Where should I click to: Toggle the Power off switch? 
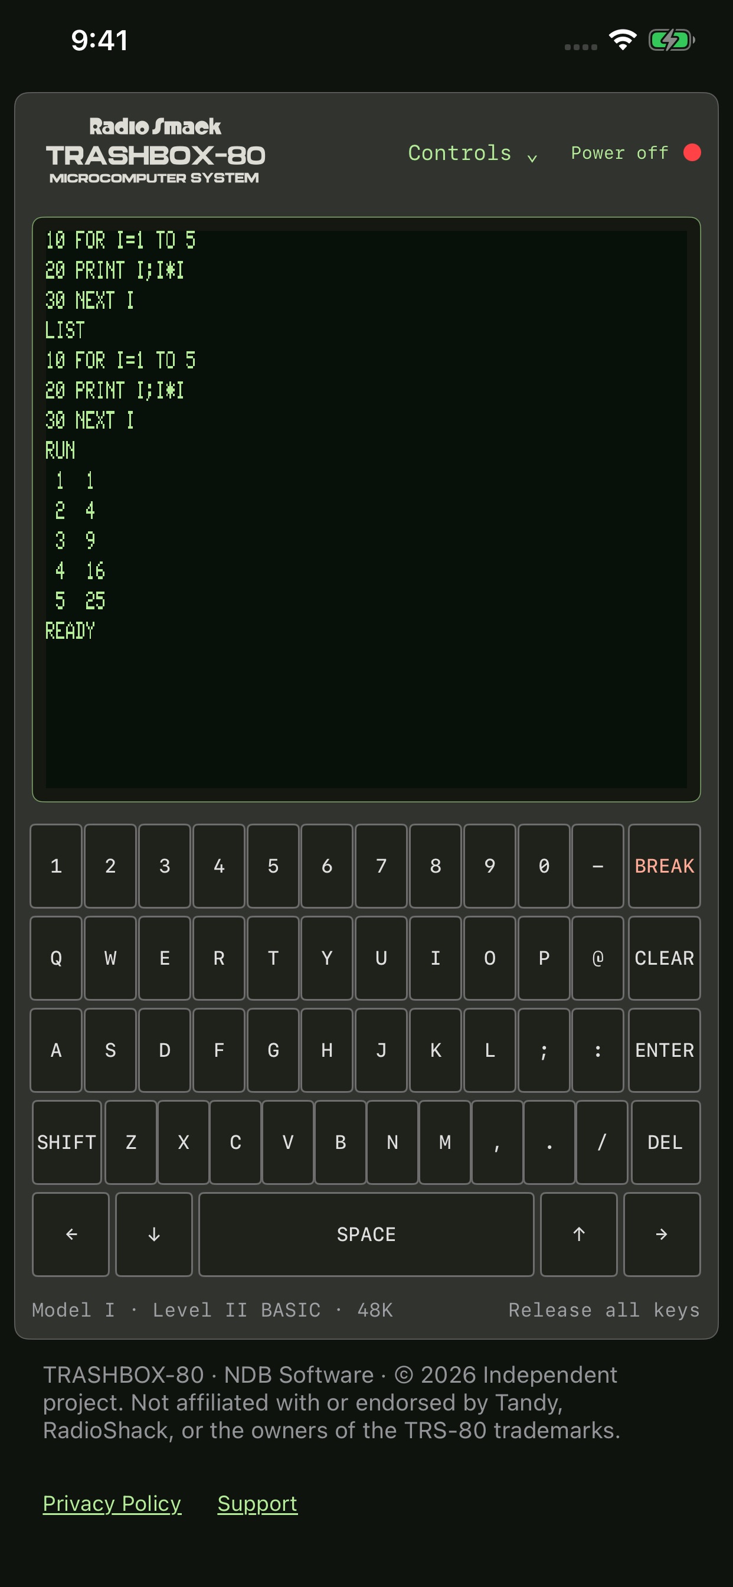pos(636,153)
